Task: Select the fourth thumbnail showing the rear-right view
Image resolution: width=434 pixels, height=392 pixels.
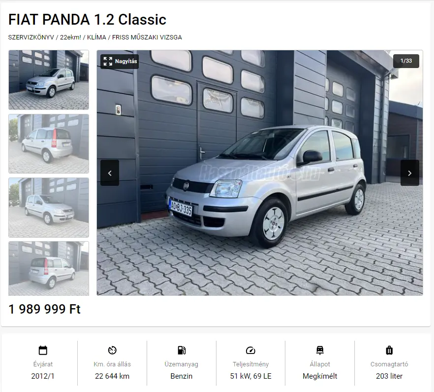Action: [49, 269]
